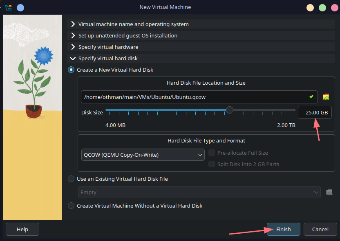This screenshot has width=340, height=241.
Task: Click the folder icon beside existing disk dropdown
Action: [x=329, y=192]
